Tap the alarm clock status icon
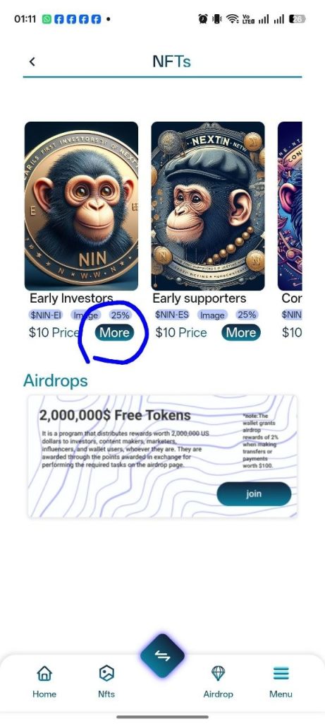The width and height of the screenshot is (325, 724). point(203,19)
